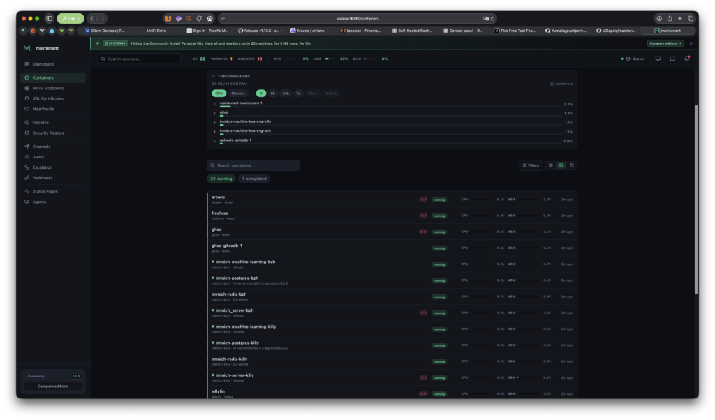Select the 24h time range pill

coord(286,93)
